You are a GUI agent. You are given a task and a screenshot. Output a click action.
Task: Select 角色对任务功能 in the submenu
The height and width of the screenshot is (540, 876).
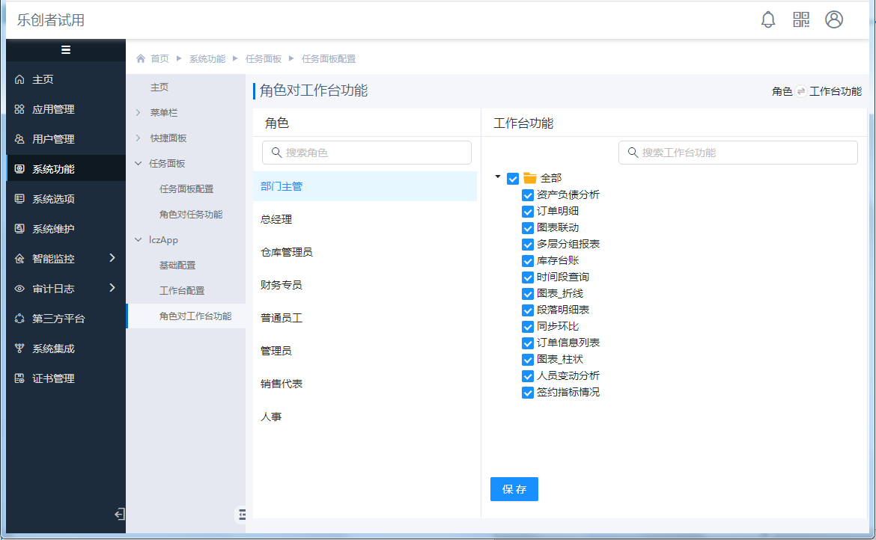coord(191,215)
